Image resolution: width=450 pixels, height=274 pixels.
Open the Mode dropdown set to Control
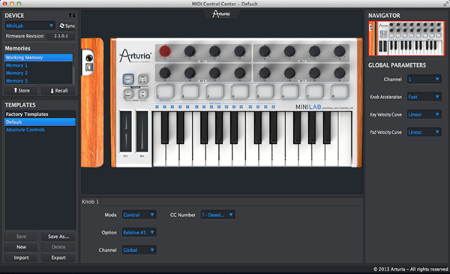click(x=139, y=215)
